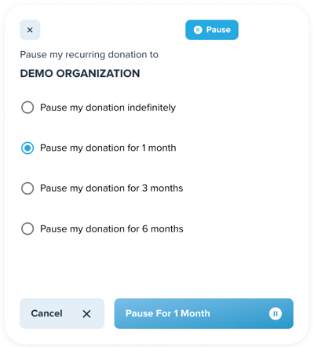Click the 'Pause my donation indefinitely' label text
The width and height of the screenshot is (314, 347).
pyautogui.click(x=108, y=108)
